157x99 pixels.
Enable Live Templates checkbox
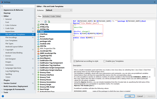tap(104, 61)
